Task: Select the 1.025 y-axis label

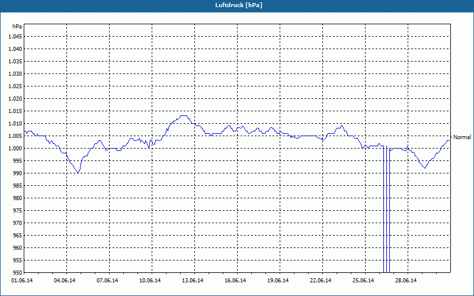Action: point(15,86)
